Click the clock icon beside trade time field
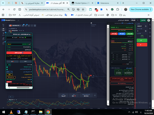Screen dimensions: 154x115 point(146,26)
